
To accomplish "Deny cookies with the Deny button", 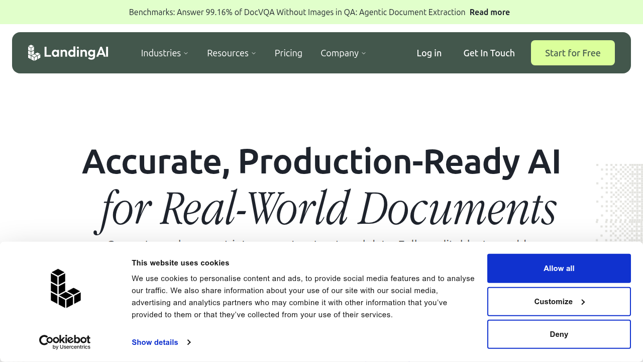I will 559,334.
